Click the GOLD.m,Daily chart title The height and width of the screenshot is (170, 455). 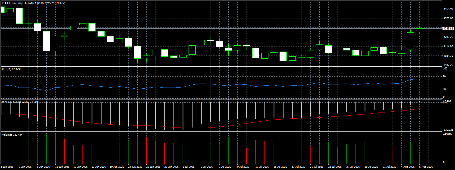[x=14, y=3]
